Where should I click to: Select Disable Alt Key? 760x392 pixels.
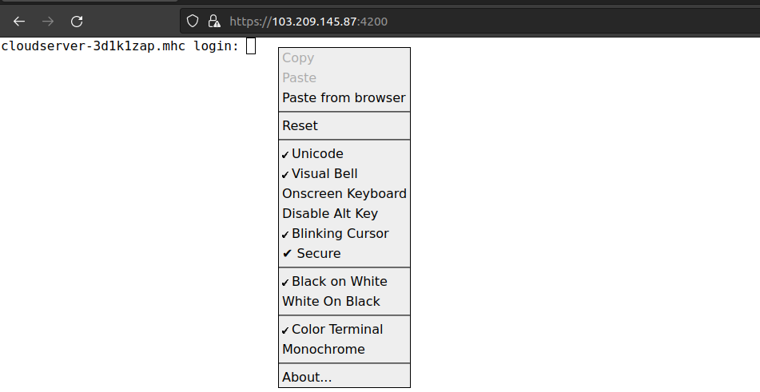[344, 213]
